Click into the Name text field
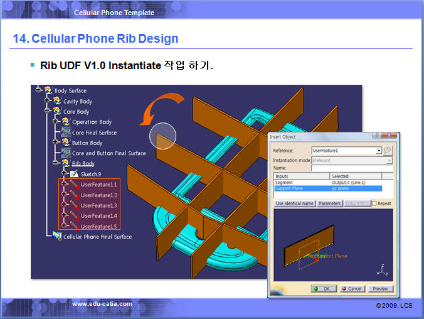This screenshot has width=424, height=319. (x=351, y=168)
